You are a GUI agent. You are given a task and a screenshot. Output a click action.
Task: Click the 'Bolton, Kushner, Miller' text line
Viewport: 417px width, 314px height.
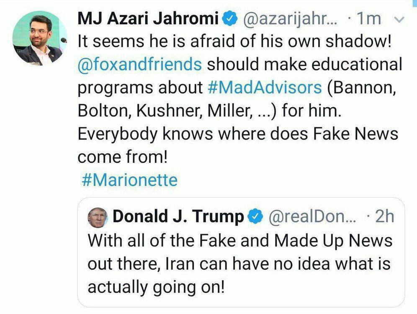point(209,111)
